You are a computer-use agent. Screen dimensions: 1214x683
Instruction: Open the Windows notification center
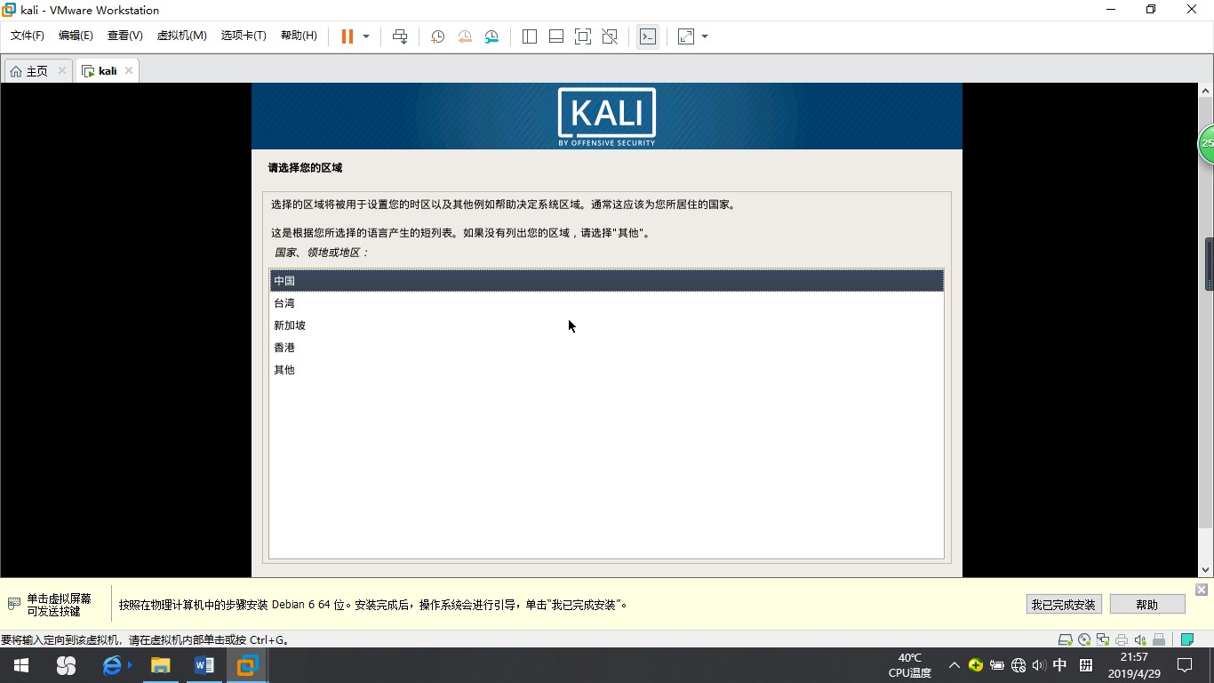pyautogui.click(x=1185, y=665)
